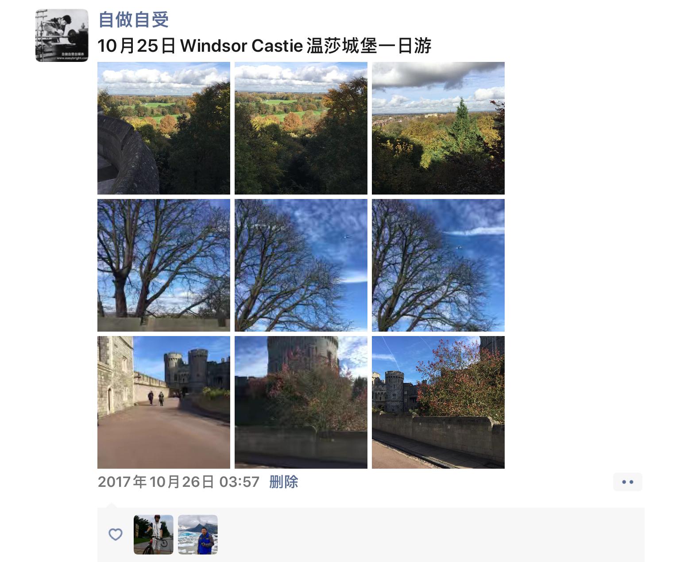Open second photo of autumn park view

(x=301, y=128)
